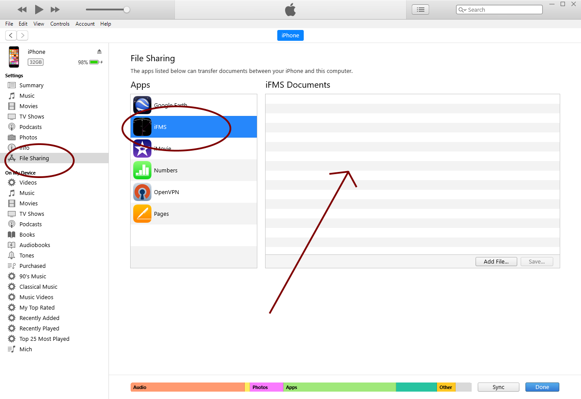The width and height of the screenshot is (581, 399).
Task: Click the fast-forward playback button
Action: point(55,10)
